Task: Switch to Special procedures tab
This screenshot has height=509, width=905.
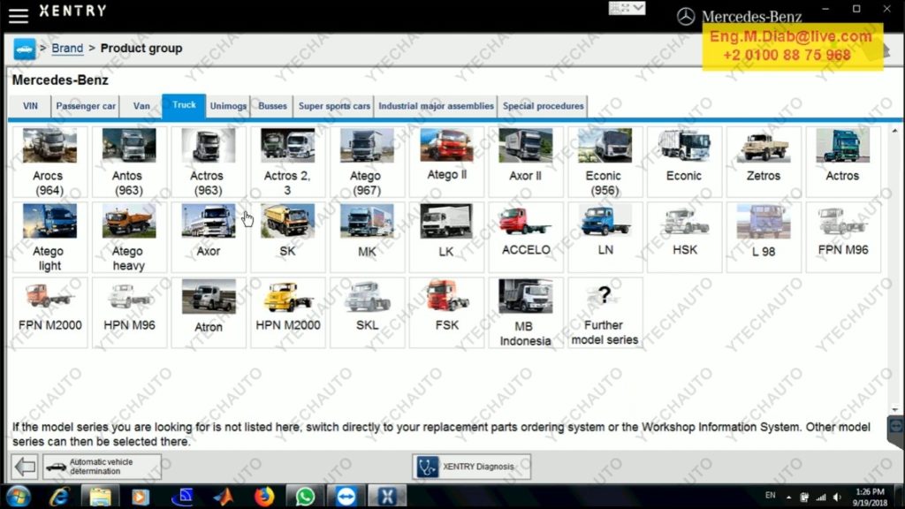Action: coord(543,106)
